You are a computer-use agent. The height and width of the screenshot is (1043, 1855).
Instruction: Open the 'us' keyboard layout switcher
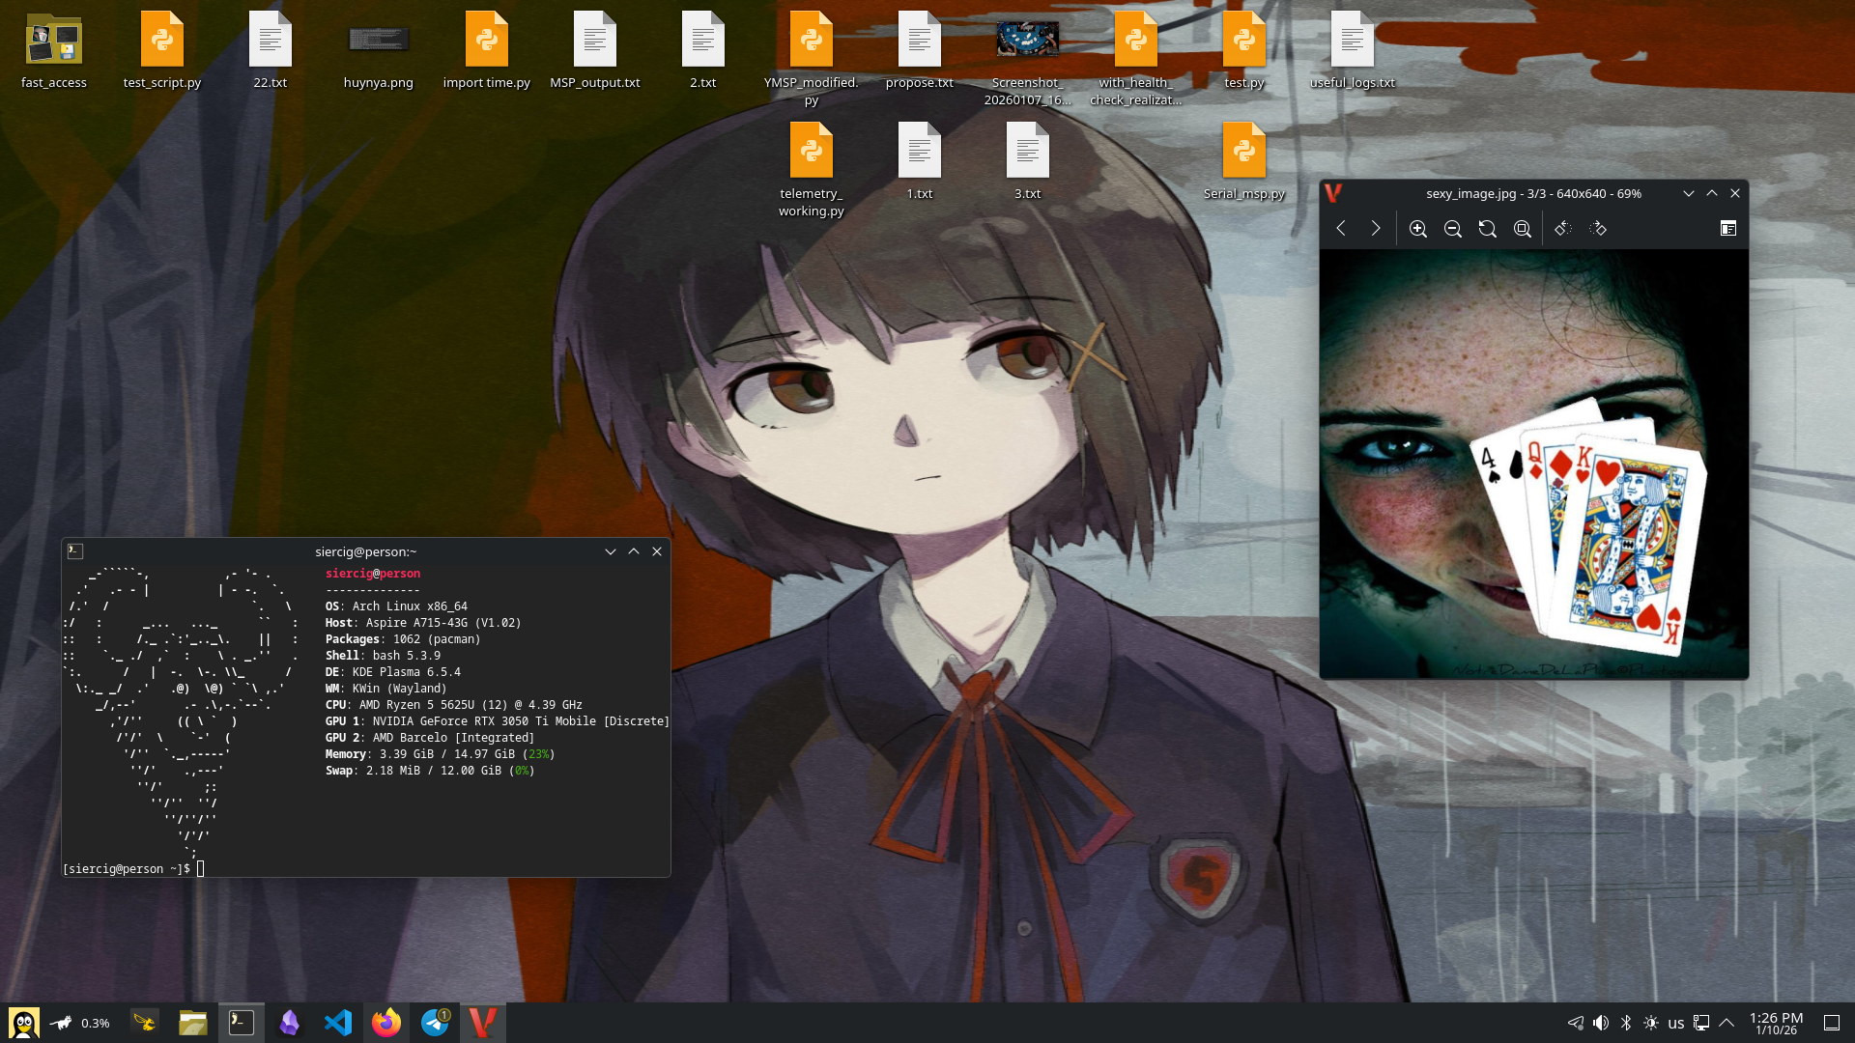pos(1675,1023)
